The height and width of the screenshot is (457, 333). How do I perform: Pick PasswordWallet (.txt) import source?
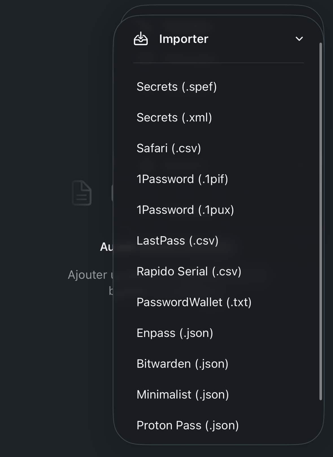pos(194,302)
